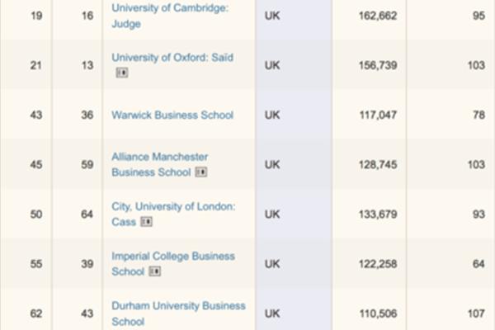Open the video icon next to Alliance Manchester Business School
Viewport: 495px width, 330px height.
(201, 172)
